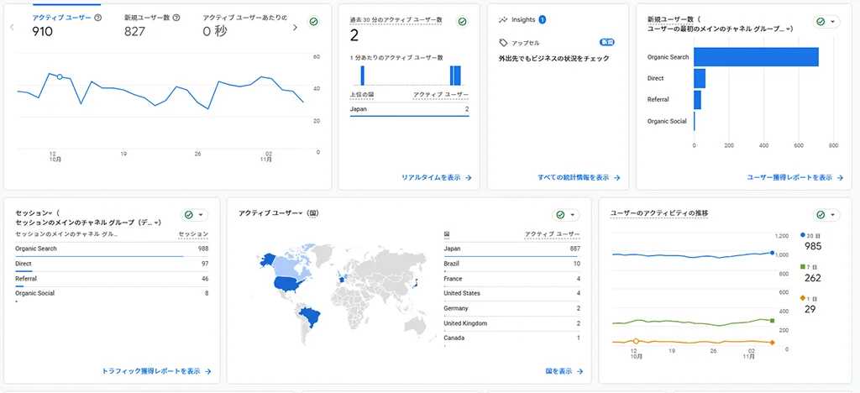The height and width of the screenshot is (393, 860).
Task: Open トラフィック獲得レポートを表示 link
Action: [155, 370]
